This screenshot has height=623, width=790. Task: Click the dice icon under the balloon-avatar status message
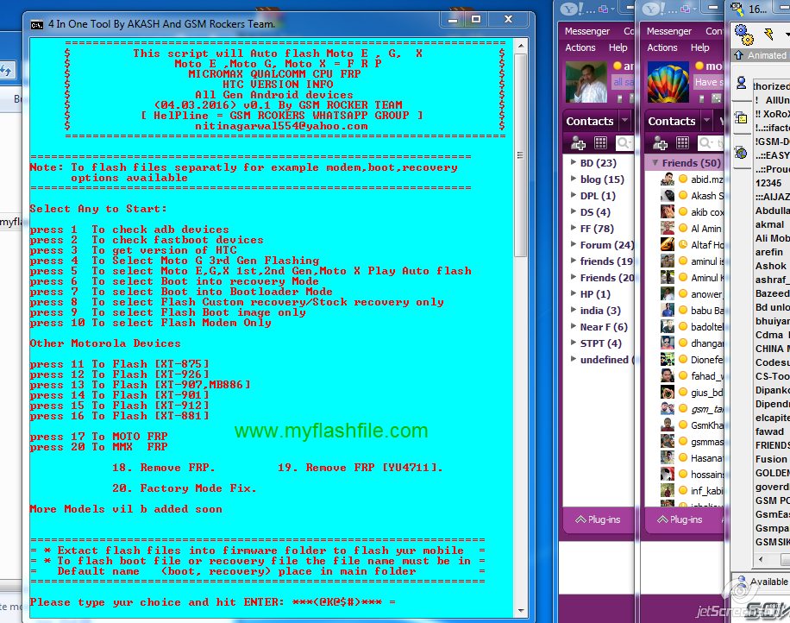[x=716, y=98]
